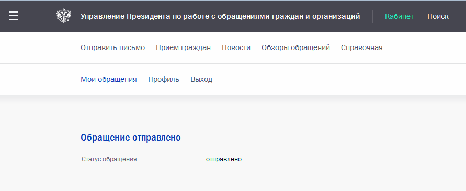The height and width of the screenshot is (191, 466).
Task: Open Обзоры обращений
Action: [295, 48]
